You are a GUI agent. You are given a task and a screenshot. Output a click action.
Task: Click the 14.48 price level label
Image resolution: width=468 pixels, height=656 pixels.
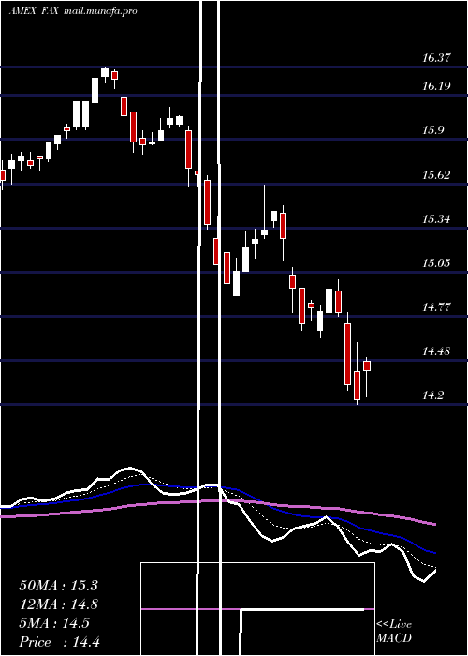436,351
